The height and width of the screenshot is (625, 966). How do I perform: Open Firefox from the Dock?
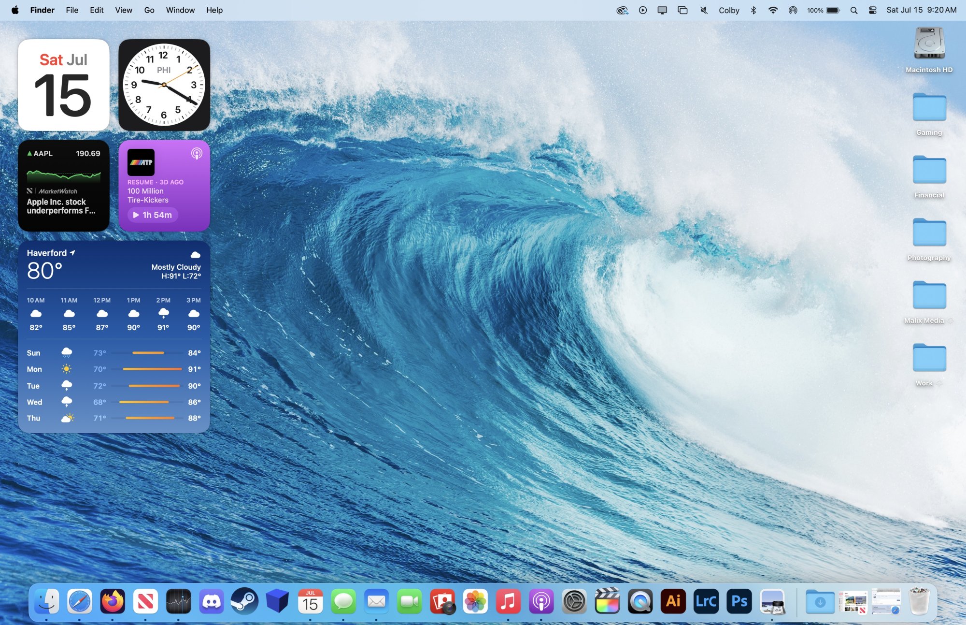(113, 601)
